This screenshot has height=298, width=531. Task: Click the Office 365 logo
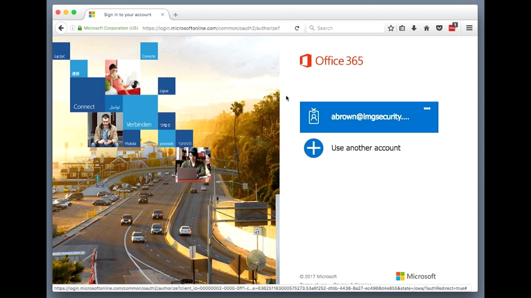click(x=331, y=61)
